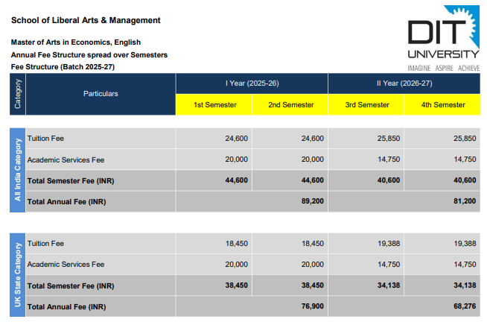Select the IMAGINE ASPIRE ACHIEVE tagline
Screen dimensions: 487x325
tap(443, 67)
